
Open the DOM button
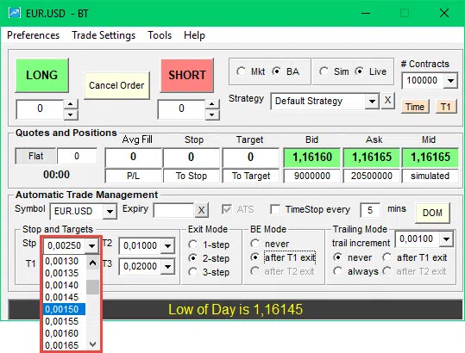coord(432,213)
